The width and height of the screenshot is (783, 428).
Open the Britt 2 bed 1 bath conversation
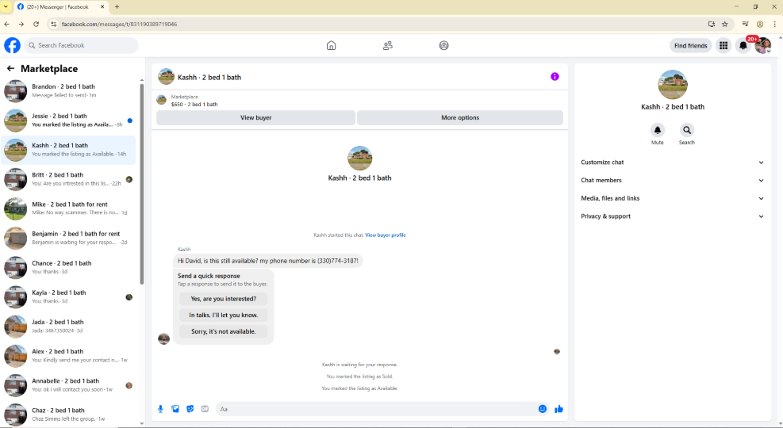(x=68, y=179)
